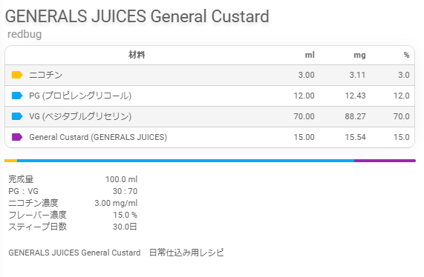Image resolution: width=424 pixels, height=277 pixels.
Task: Click the yellow tag icon beside ニコチン
Action: point(17,75)
